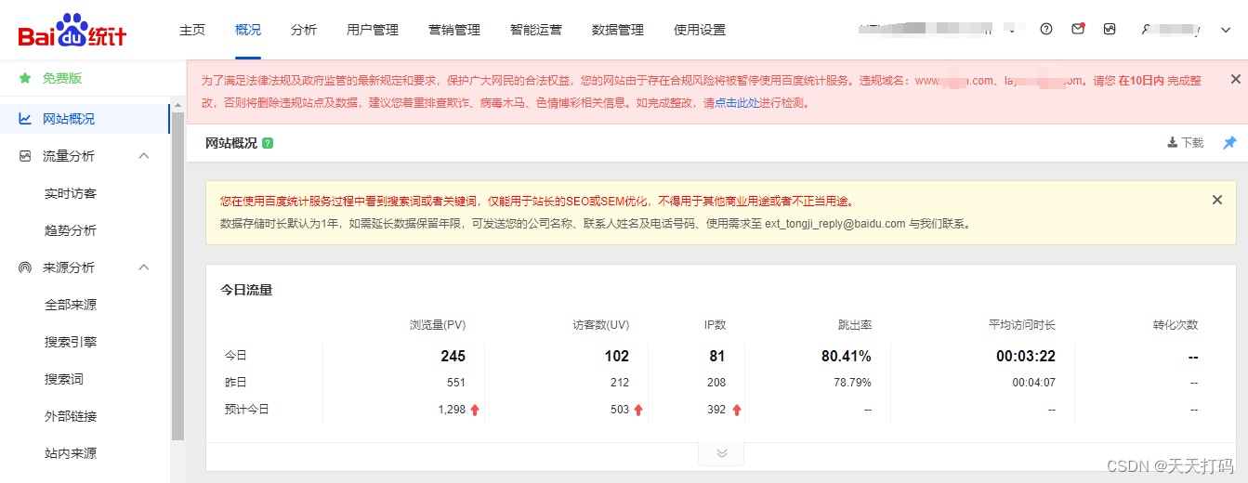Switch to the 主页 tab
The width and height of the screenshot is (1248, 483).
coord(192,30)
